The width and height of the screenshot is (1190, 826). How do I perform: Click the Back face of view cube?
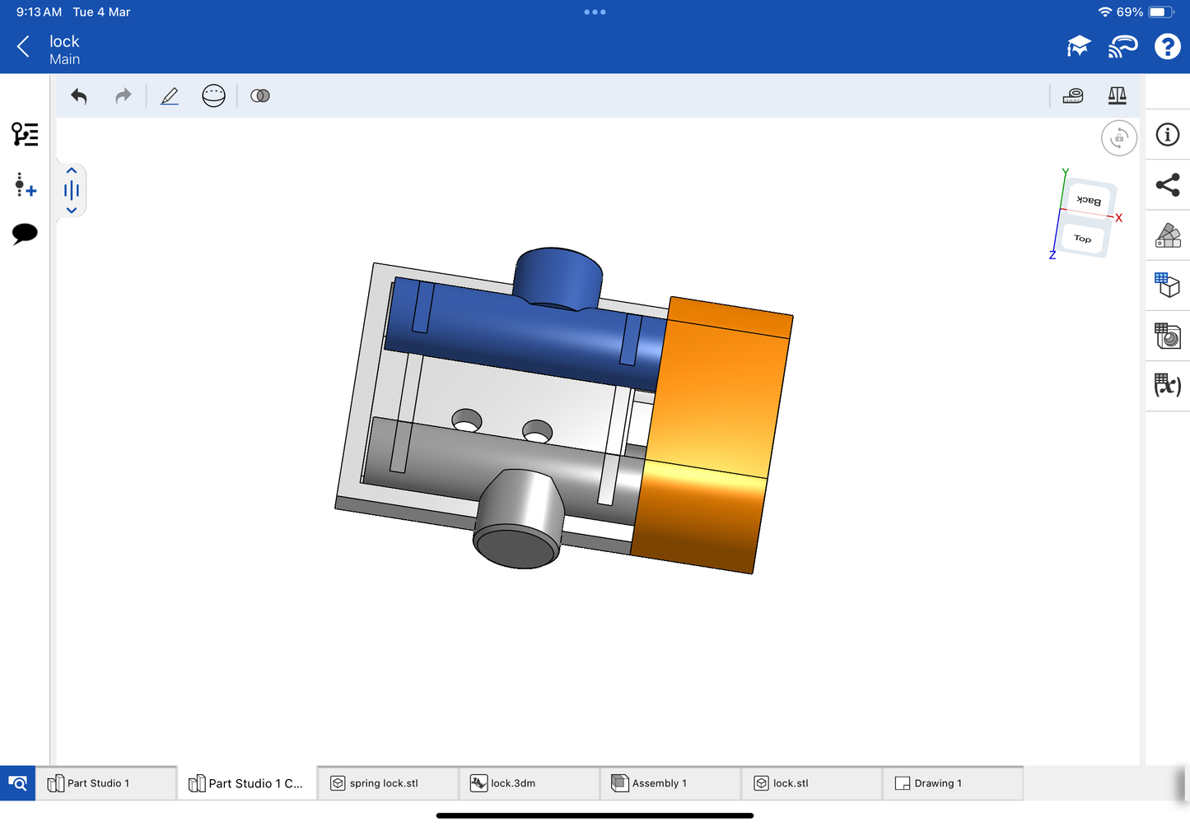1089,200
